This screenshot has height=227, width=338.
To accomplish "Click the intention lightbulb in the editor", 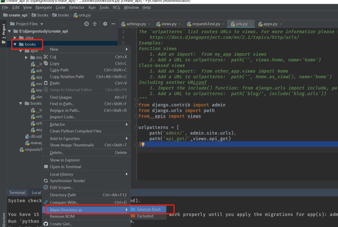I will click(143, 144).
